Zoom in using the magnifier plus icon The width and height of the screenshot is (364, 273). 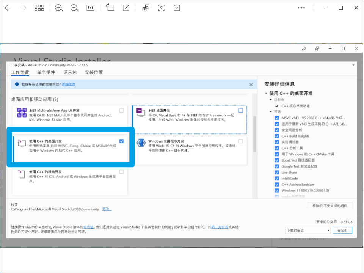(59, 8)
